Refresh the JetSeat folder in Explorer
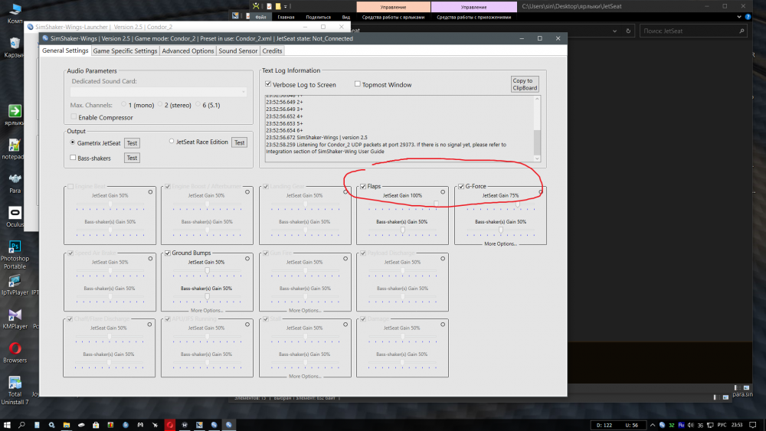This screenshot has height=431, width=766. 628,31
